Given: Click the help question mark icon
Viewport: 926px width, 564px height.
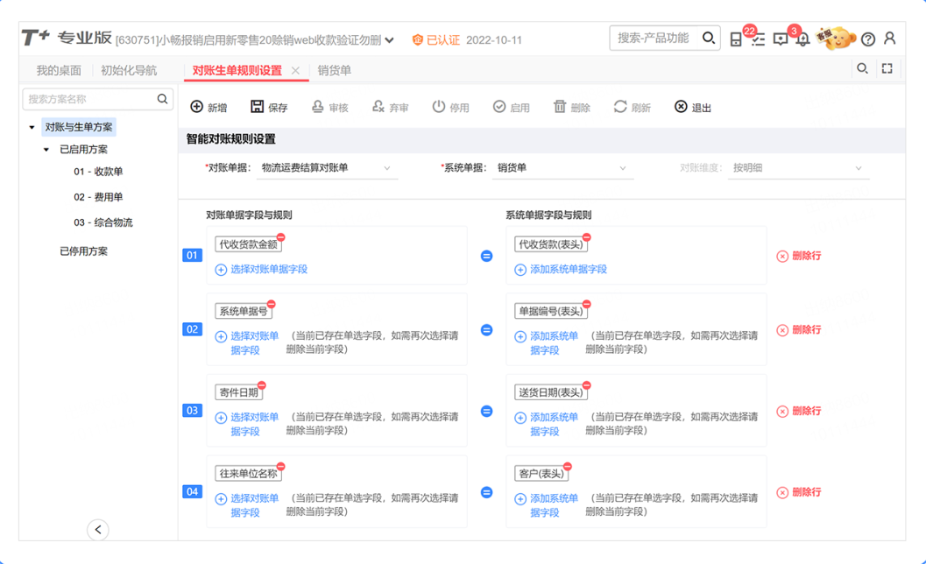Looking at the screenshot, I should coord(868,39).
